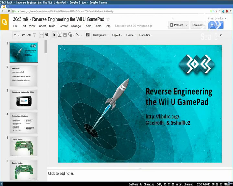Open the Format menu
Viewport: 233px width, 186px height.
click(63, 26)
